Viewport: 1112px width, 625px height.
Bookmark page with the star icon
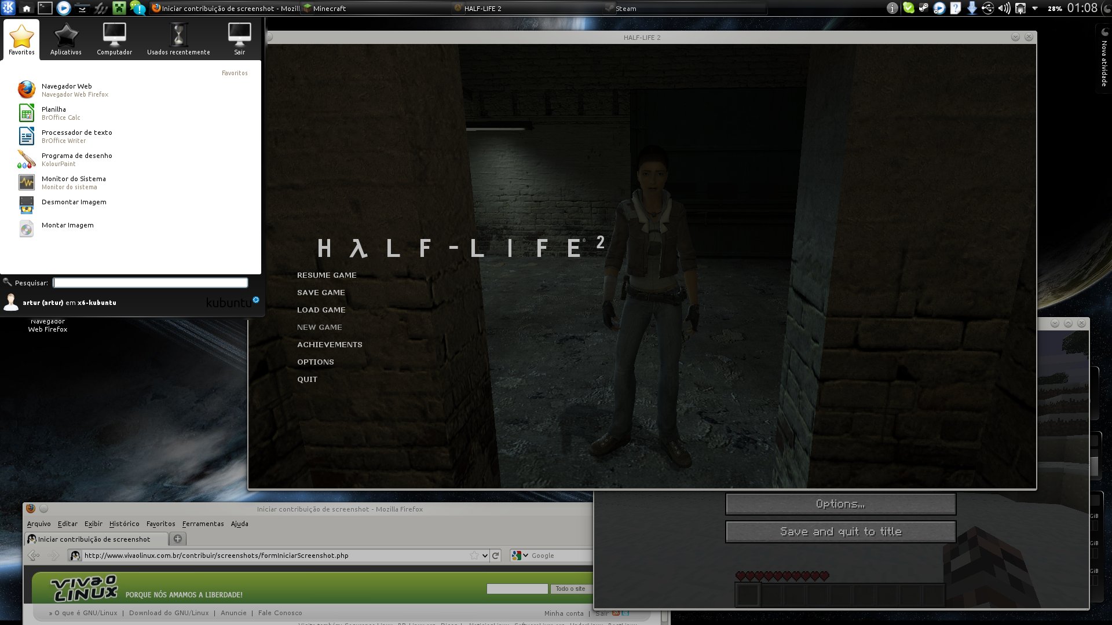(474, 556)
